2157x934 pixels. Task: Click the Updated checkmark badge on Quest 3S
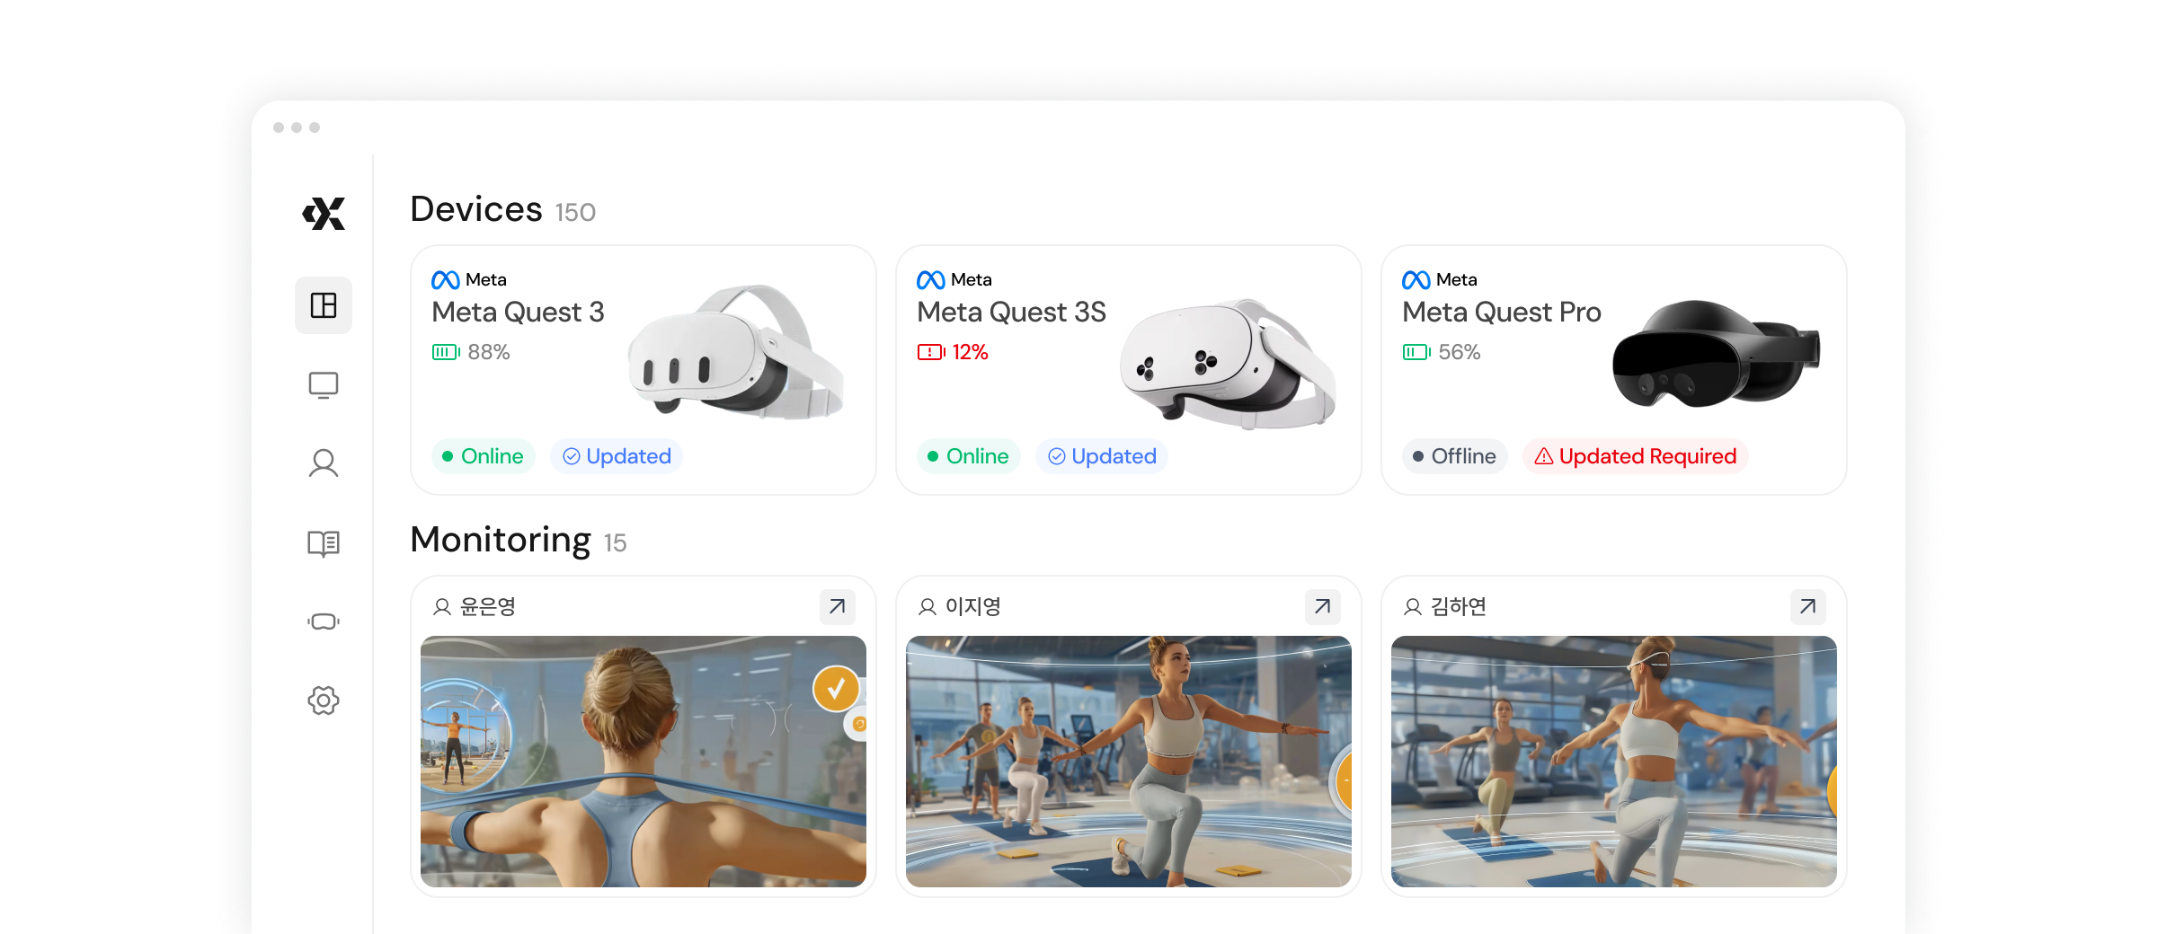(1102, 456)
